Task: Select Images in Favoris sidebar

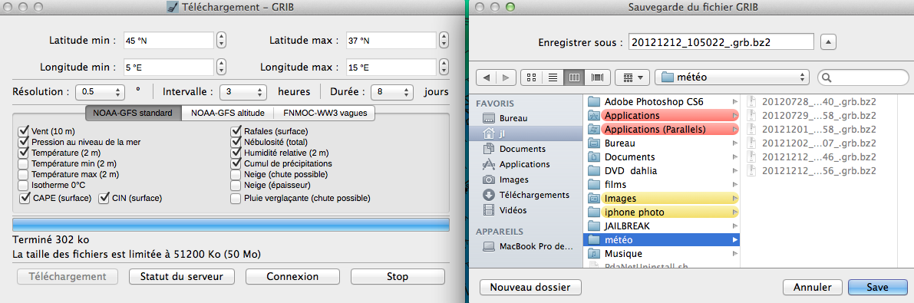Action: pyautogui.click(x=526, y=179)
